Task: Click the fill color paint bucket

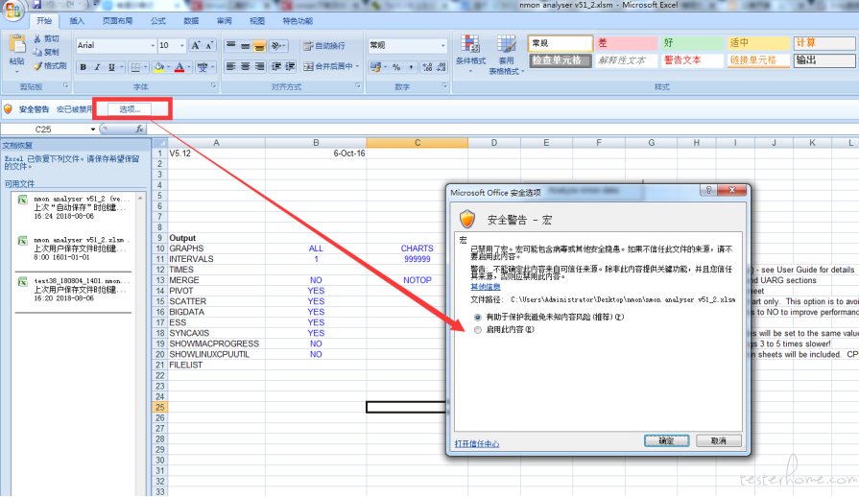Action: coord(159,67)
